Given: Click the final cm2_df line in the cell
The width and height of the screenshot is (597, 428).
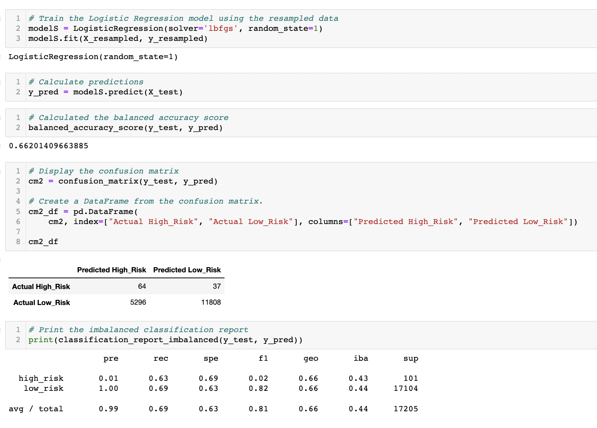Looking at the screenshot, I should (x=43, y=242).
